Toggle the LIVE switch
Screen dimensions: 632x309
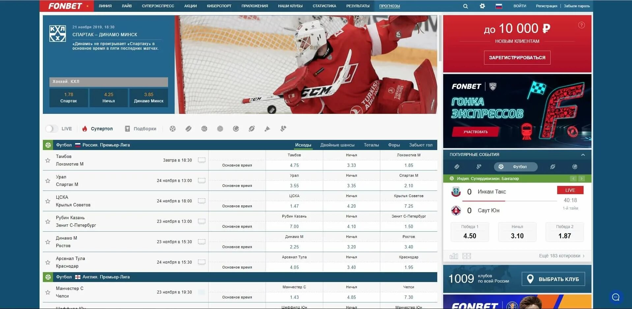[x=51, y=129]
